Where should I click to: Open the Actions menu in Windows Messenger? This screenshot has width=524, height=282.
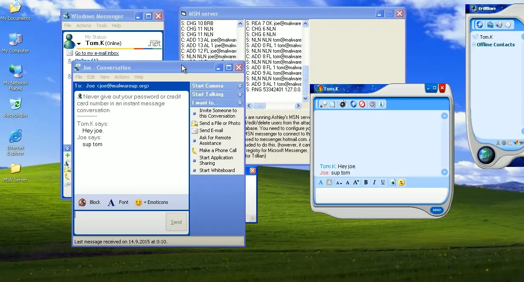click(x=84, y=25)
